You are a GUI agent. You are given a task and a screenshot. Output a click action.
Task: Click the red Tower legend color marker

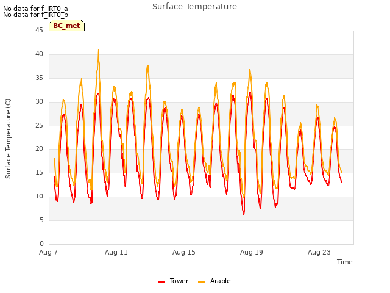pyautogui.click(x=161, y=282)
